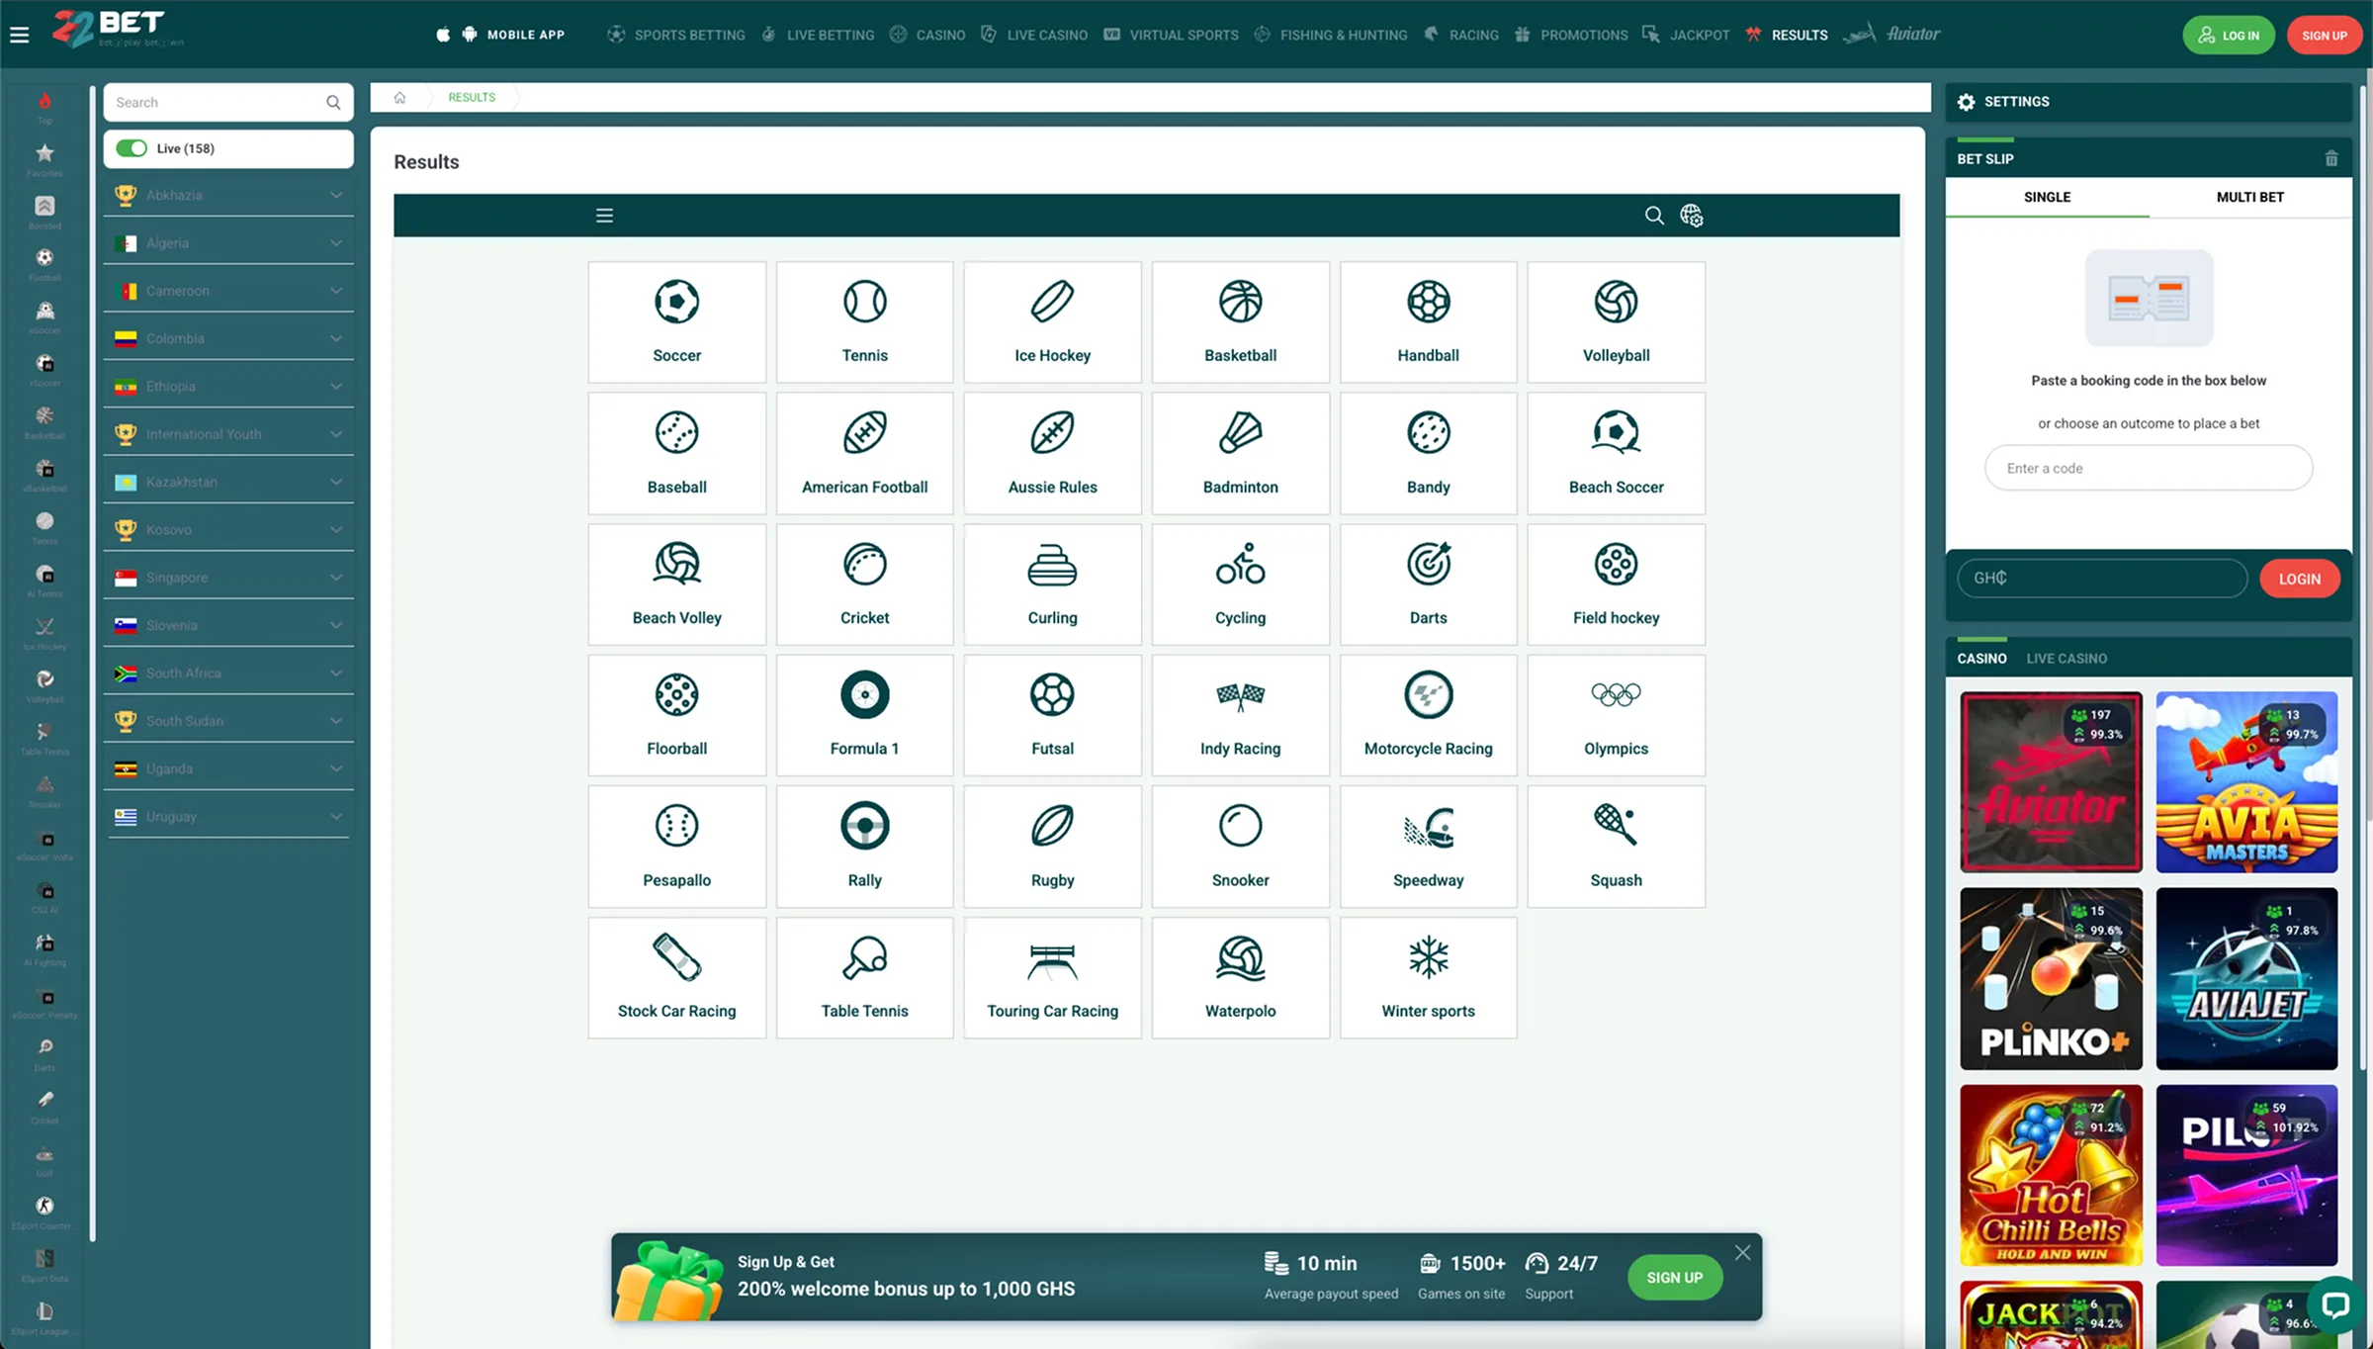Screen dimensions: 2373x1349
Task: Open the search magnifier in the Results toolbar
Action: pos(1654,215)
